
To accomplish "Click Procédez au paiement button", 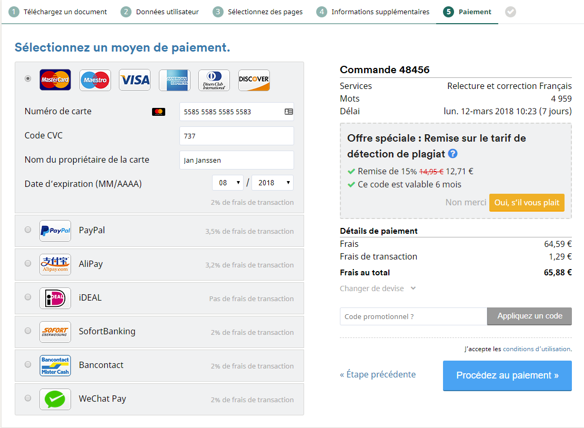I will pos(507,375).
